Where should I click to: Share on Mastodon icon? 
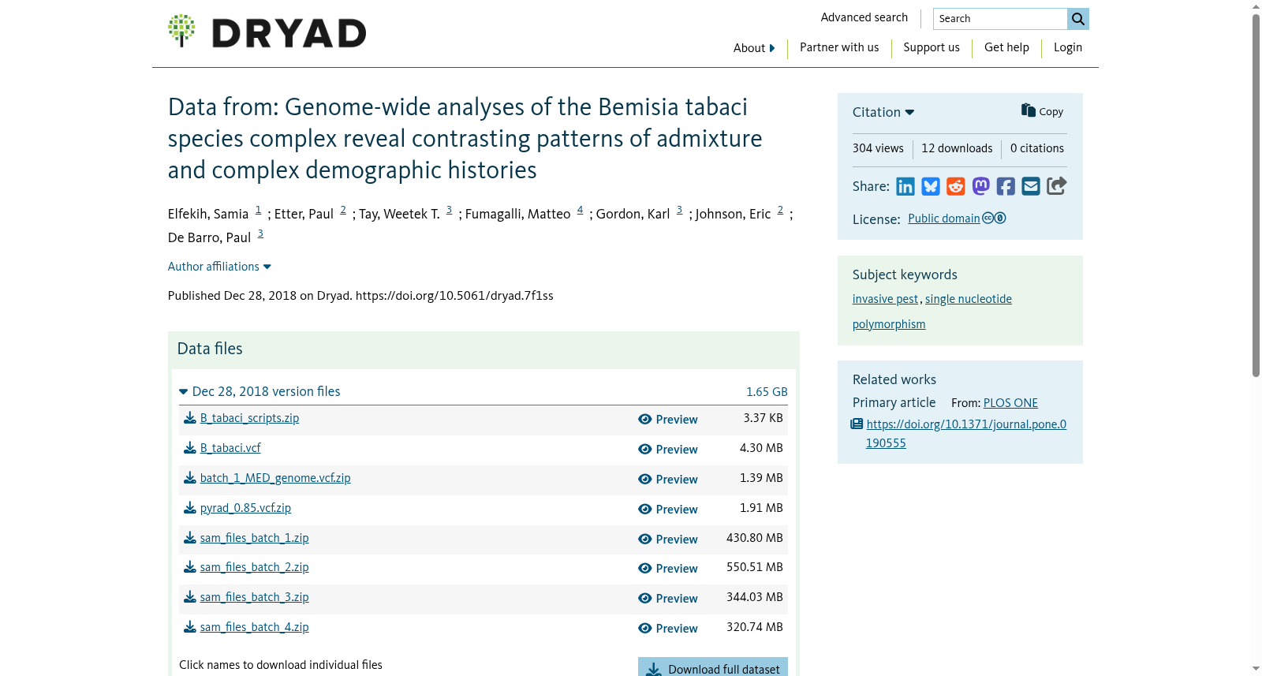[980, 186]
